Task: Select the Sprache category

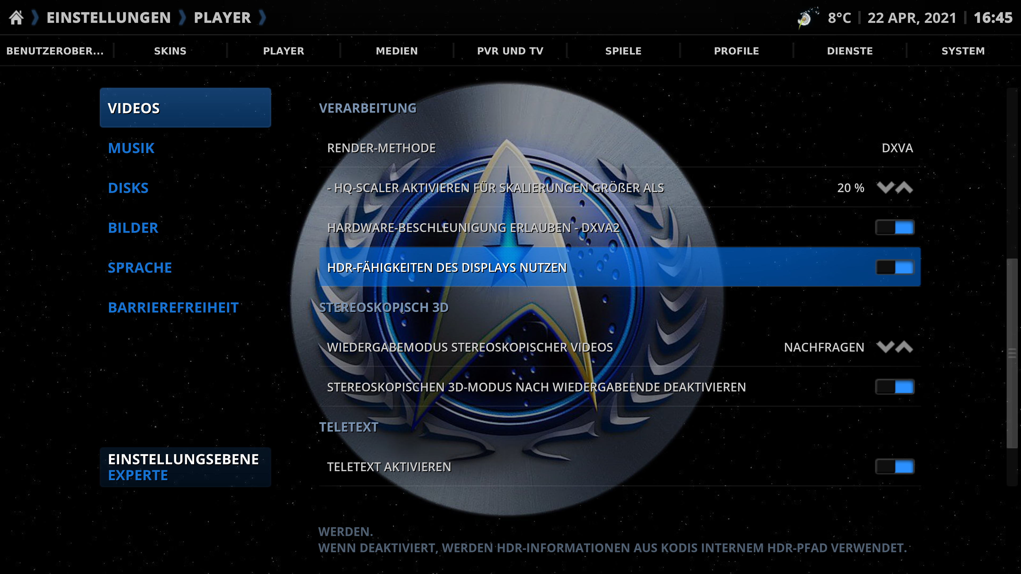Action: (185, 267)
